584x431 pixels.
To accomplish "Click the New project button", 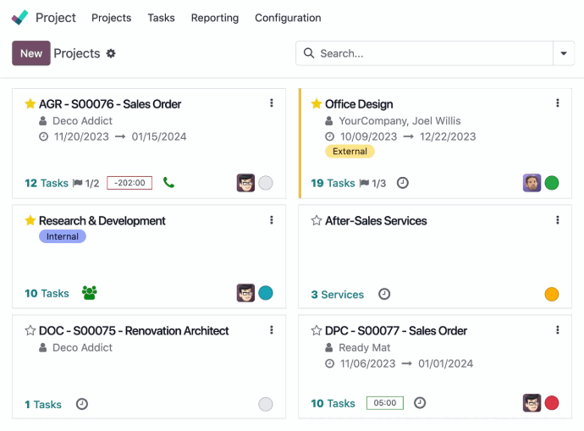I will tap(31, 53).
